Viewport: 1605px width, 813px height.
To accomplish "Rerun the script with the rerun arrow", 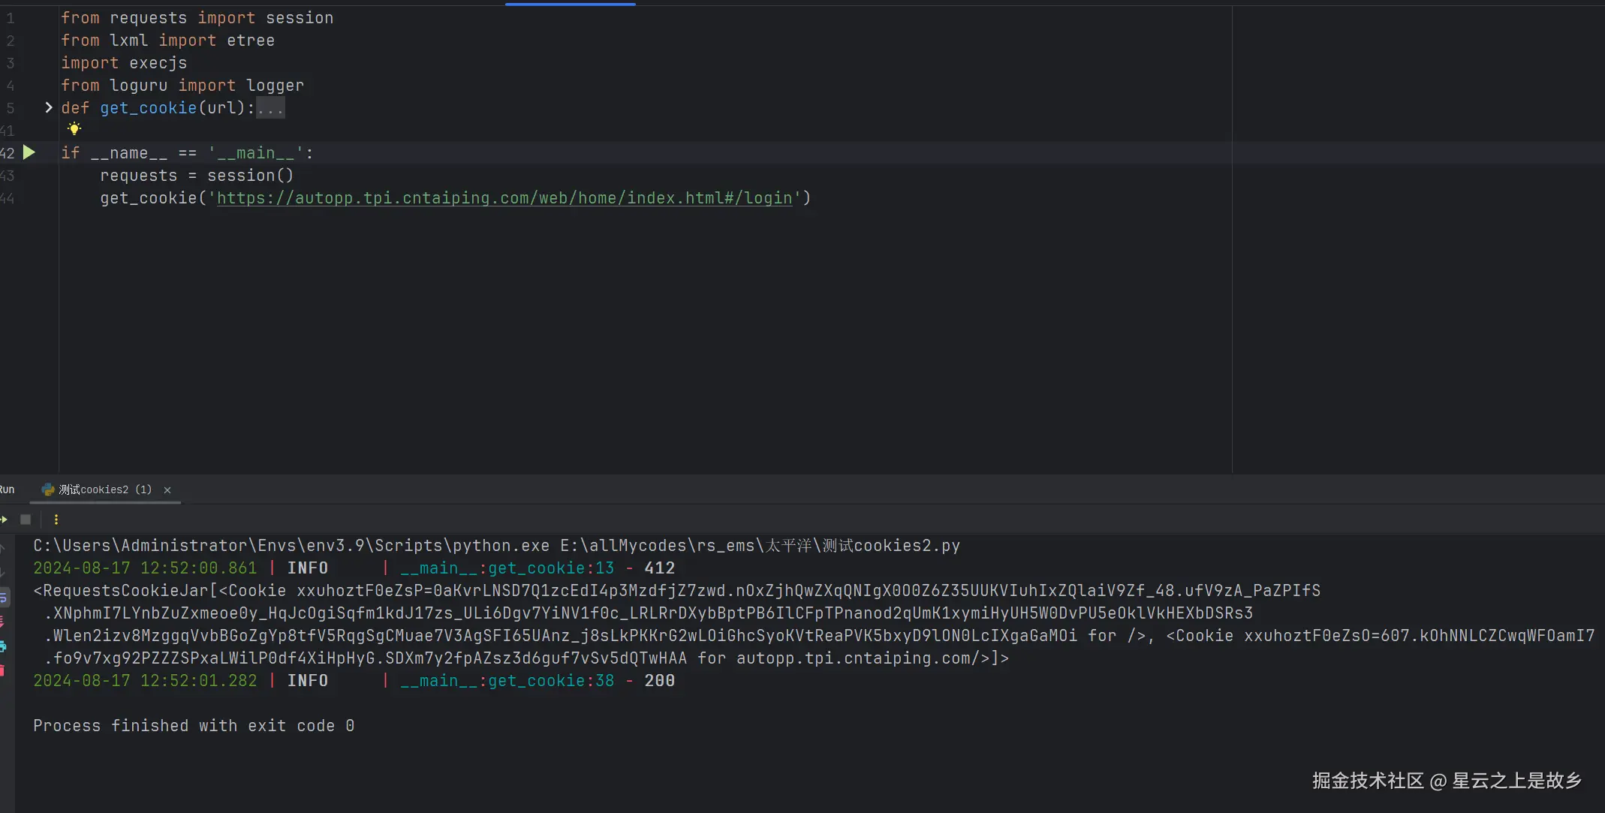I will coord(4,519).
